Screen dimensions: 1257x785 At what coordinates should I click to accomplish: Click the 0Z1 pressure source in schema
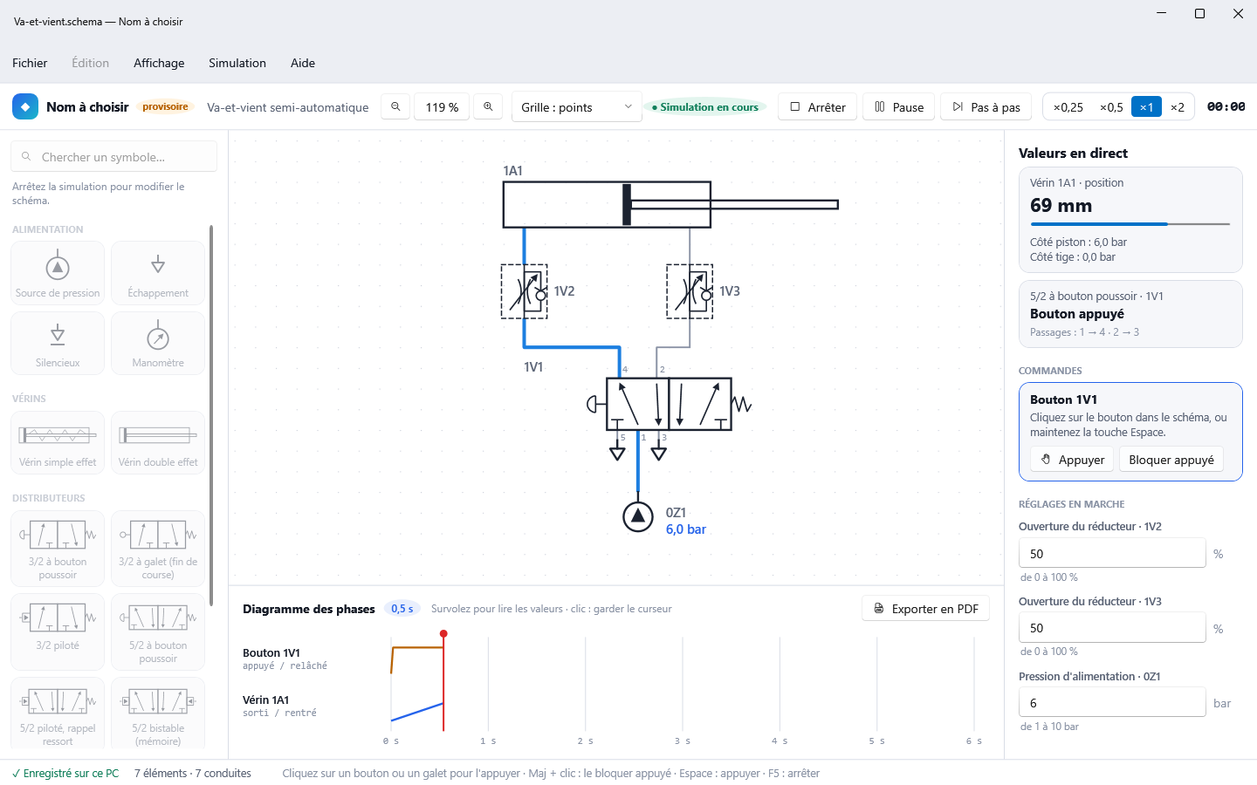point(638,516)
